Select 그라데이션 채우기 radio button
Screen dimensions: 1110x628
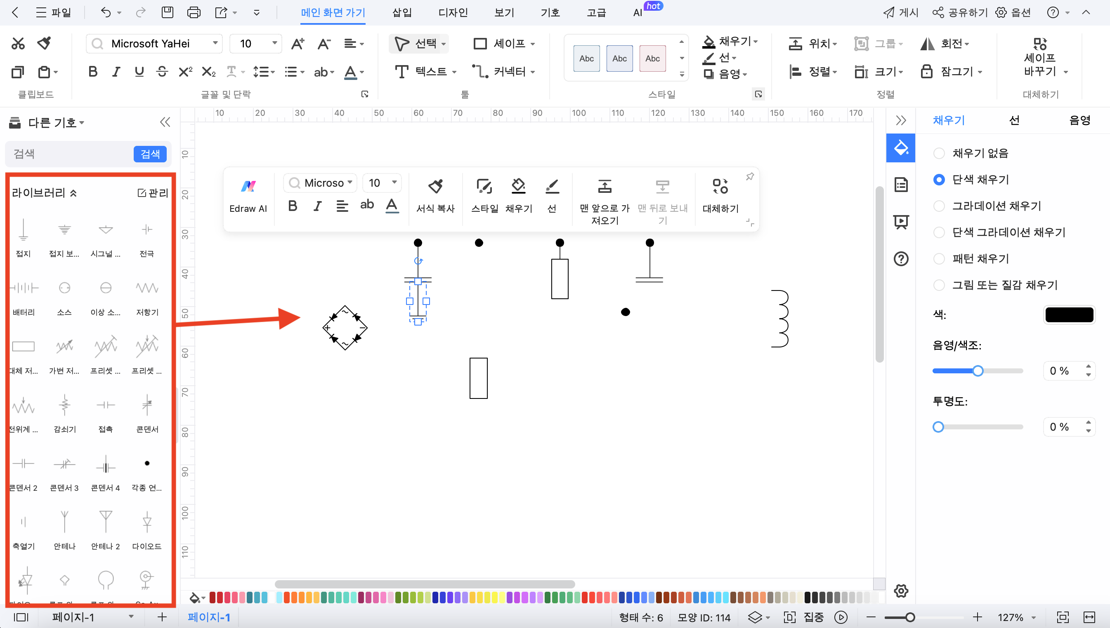pyautogui.click(x=938, y=206)
